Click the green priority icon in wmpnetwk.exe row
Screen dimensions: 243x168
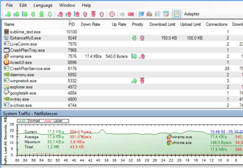click(134, 81)
